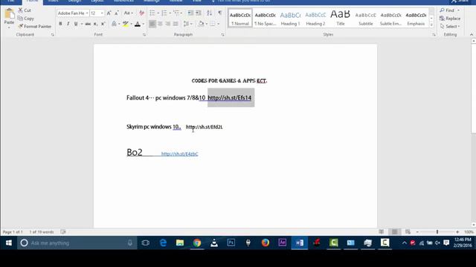The height and width of the screenshot is (267, 476).
Task: Toggle Center paragraph alignment
Action: tap(161, 24)
